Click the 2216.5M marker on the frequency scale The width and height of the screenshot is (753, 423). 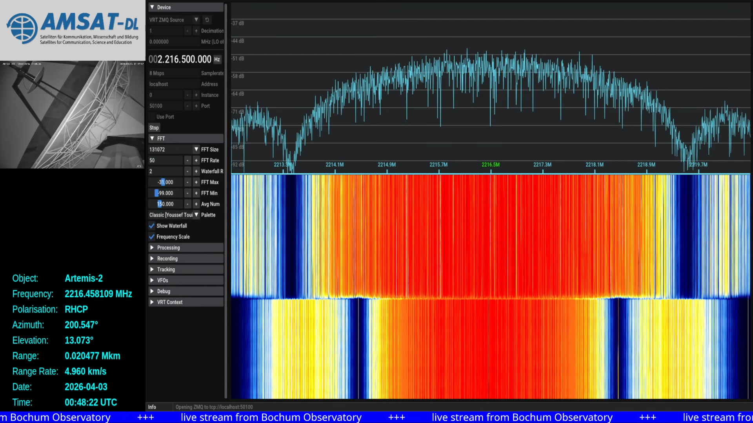point(490,164)
